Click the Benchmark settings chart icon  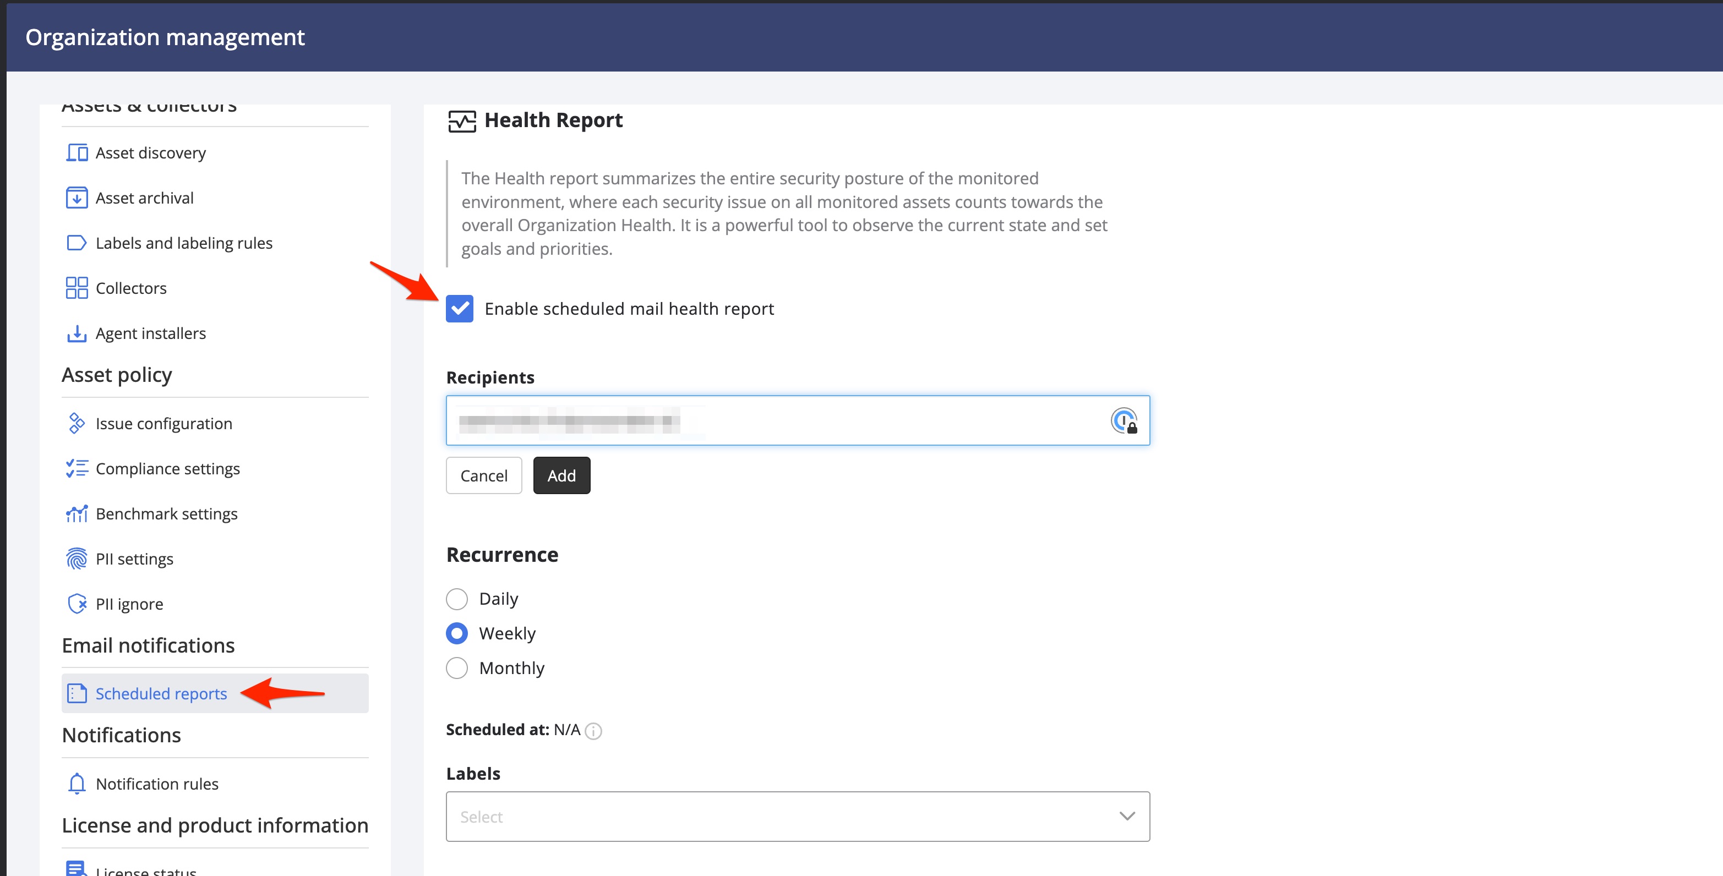[x=77, y=513]
